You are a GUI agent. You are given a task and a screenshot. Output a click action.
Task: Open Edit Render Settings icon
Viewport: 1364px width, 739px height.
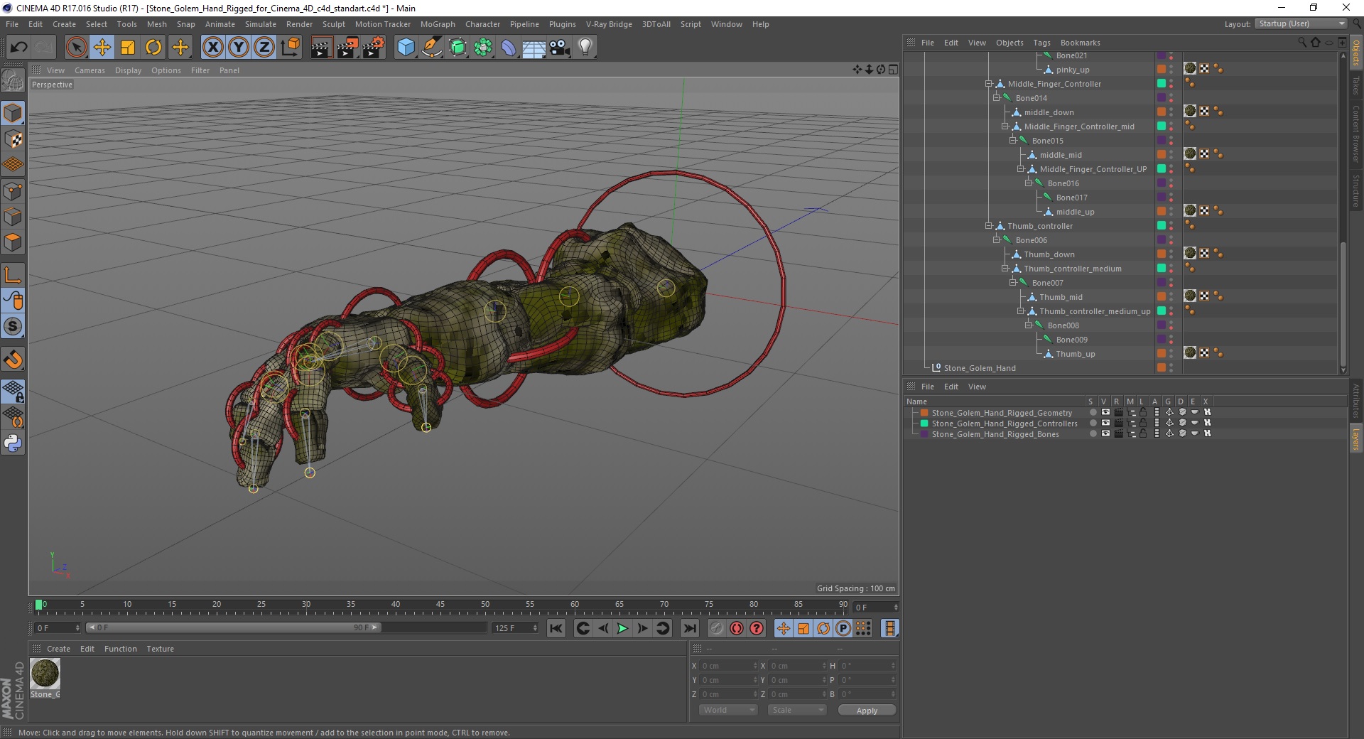click(373, 48)
